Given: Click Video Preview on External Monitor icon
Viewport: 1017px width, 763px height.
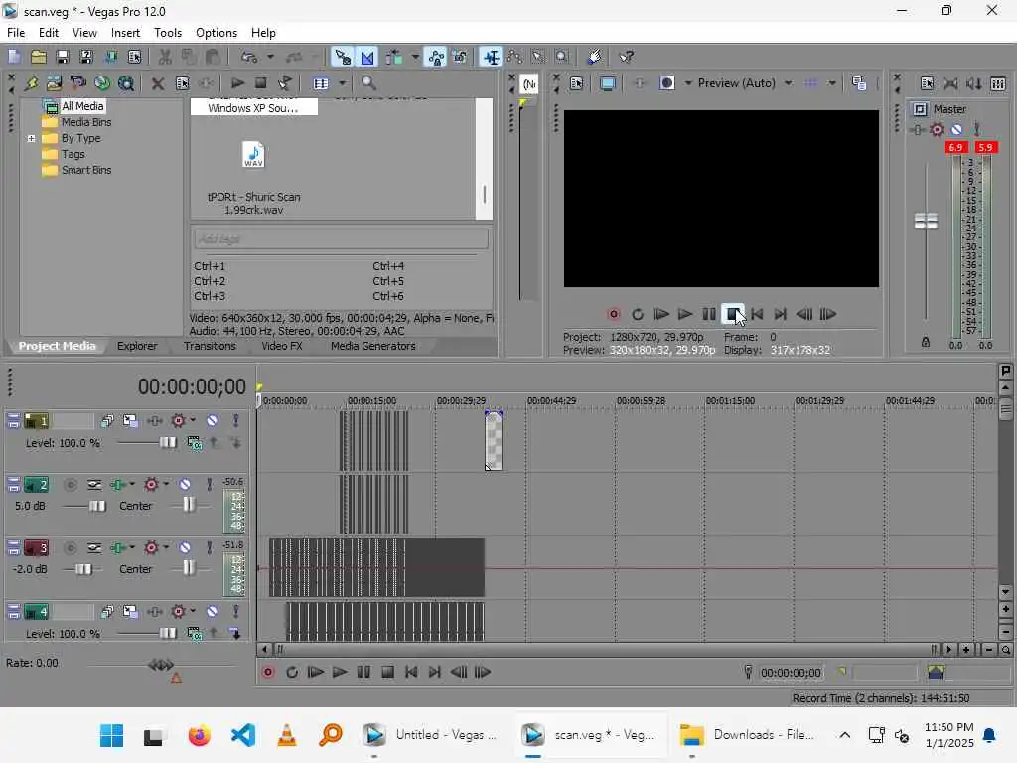Looking at the screenshot, I should click(x=608, y=83).
